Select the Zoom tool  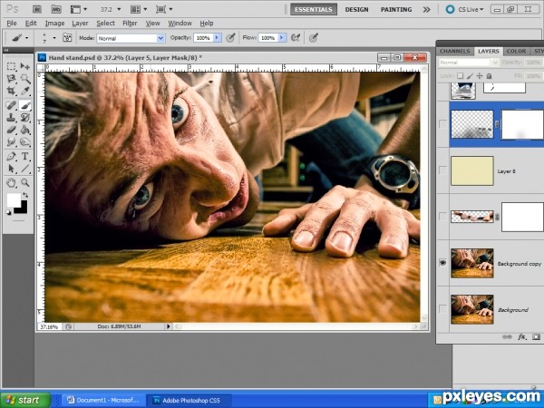coord(25,182)
